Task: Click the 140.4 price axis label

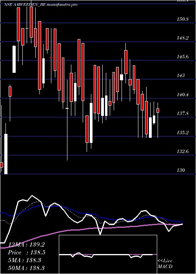Action: (x=183, y=95)
